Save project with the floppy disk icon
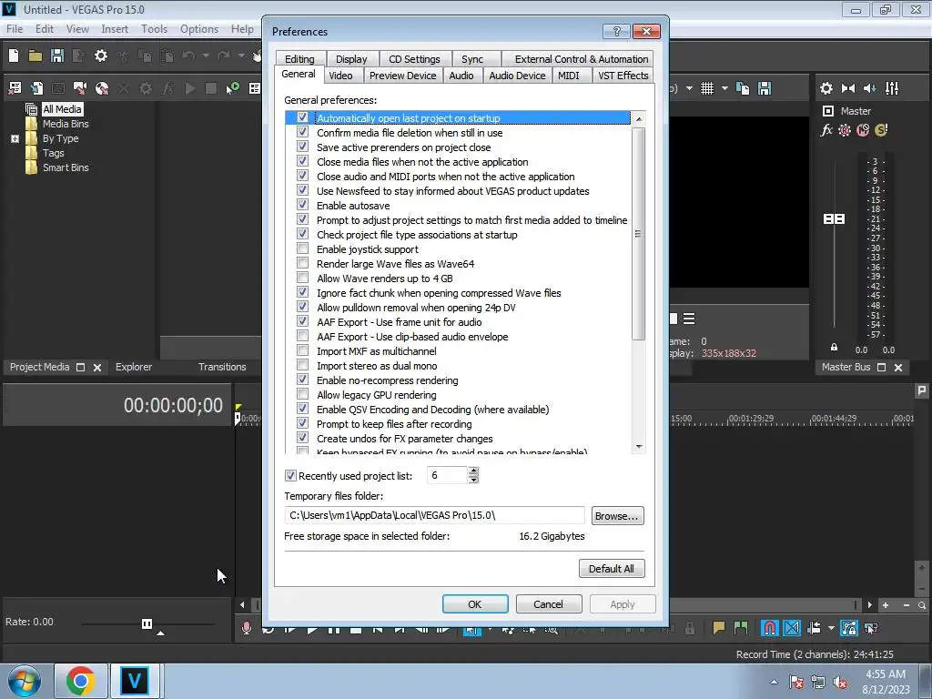 pos(57,56)
